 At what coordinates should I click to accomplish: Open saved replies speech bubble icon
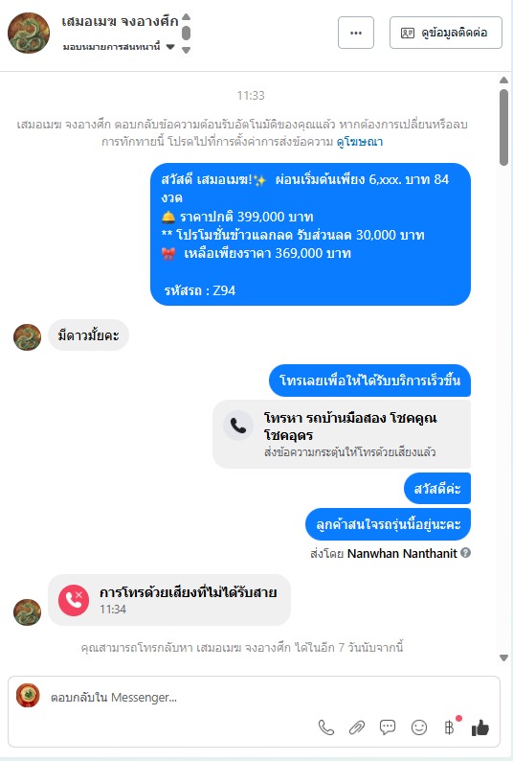coord(388,727)
